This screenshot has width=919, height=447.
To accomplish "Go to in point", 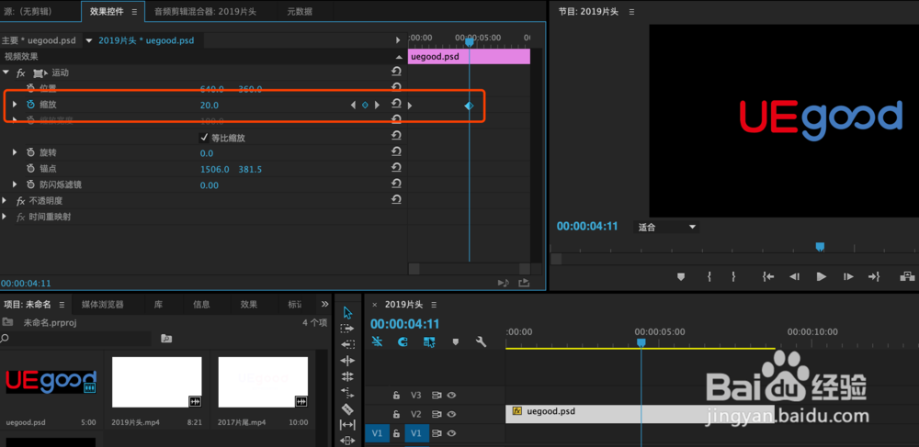I will 767,277.
